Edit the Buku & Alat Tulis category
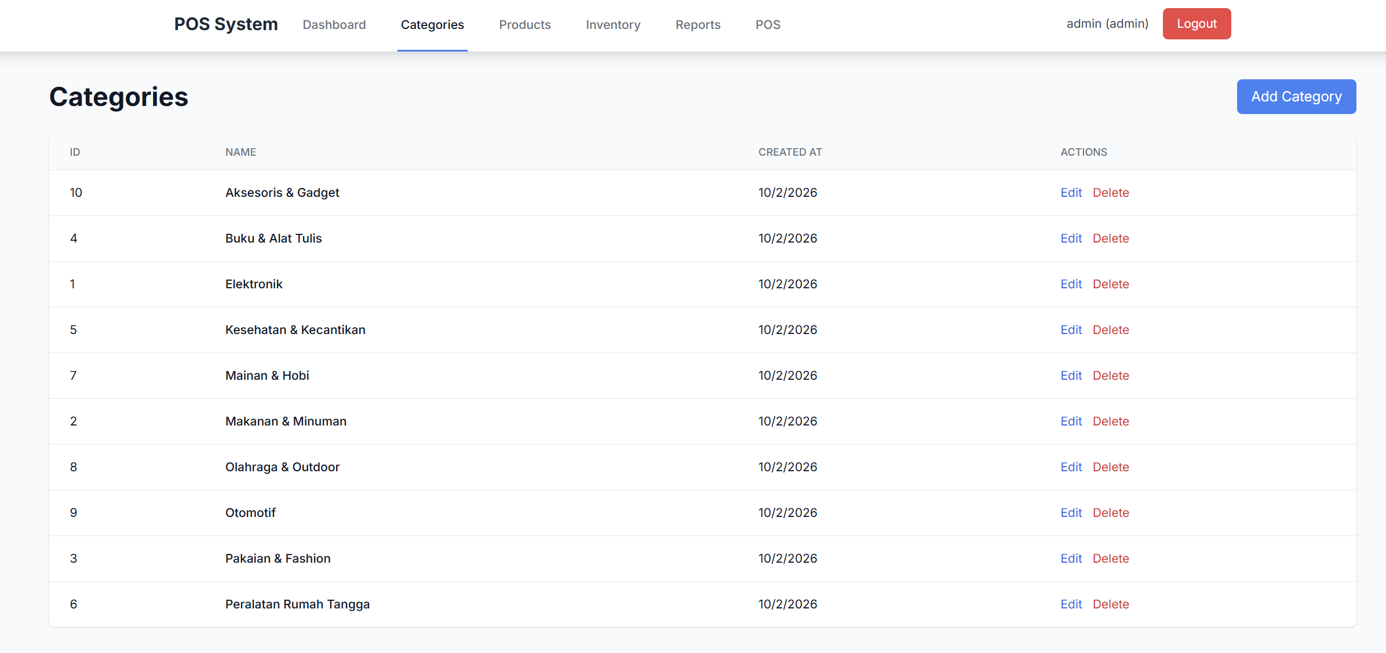1386x653 pixels. pyautogui.click(x=1071, y=239)
